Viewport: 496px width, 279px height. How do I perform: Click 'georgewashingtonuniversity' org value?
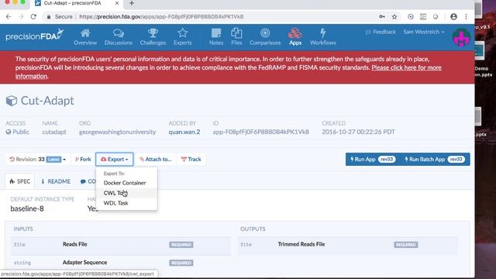point(117,132)
